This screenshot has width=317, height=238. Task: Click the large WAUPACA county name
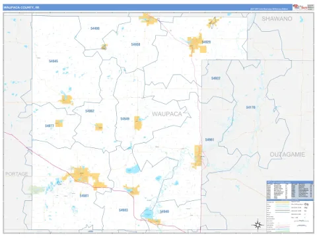click(x=167, y=114)
